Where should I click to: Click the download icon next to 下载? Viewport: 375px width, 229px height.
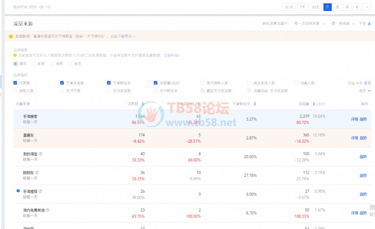369,24
